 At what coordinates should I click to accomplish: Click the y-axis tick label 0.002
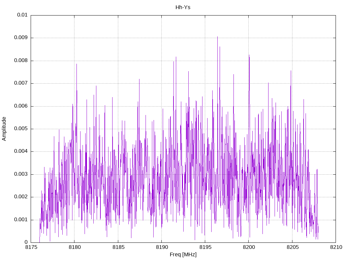tap(21, 197)
